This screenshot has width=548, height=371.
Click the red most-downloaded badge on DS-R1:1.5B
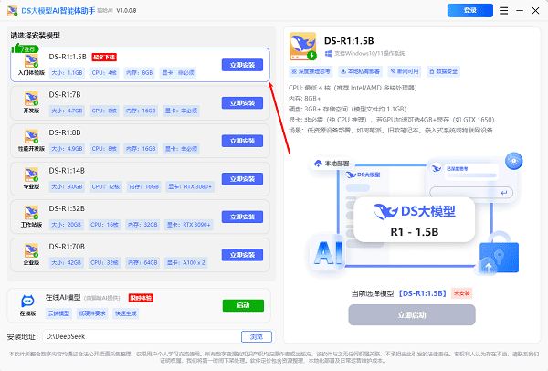point(104,57)
